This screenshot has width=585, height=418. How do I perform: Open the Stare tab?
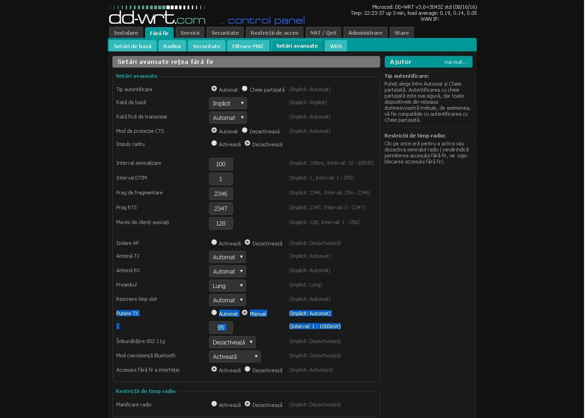[401, 32]
